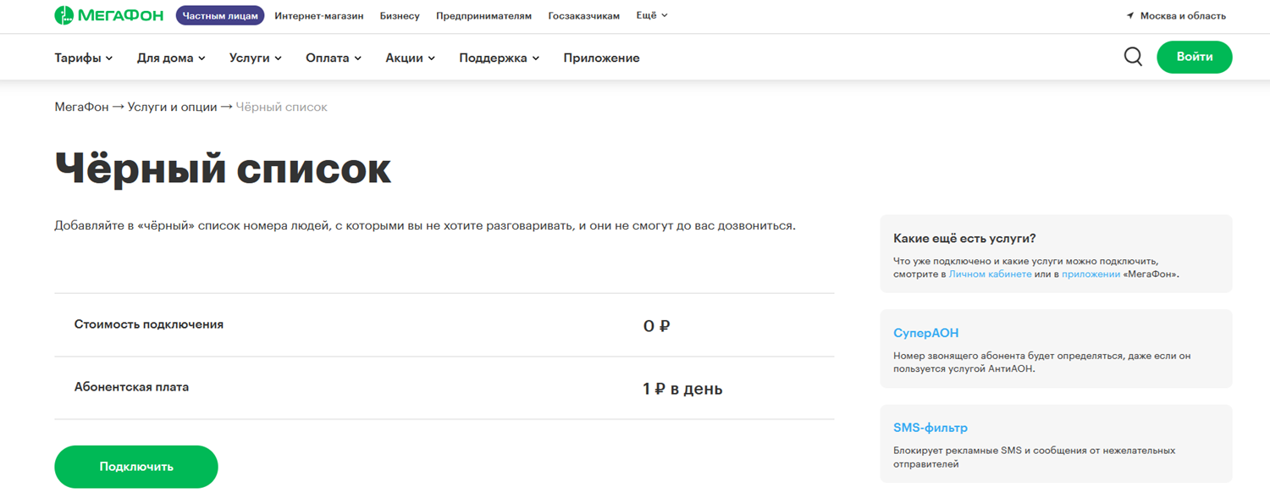Open the СуперАОН service link
Viewport: 1270px width, 504px height.
[x=926, y=333]
